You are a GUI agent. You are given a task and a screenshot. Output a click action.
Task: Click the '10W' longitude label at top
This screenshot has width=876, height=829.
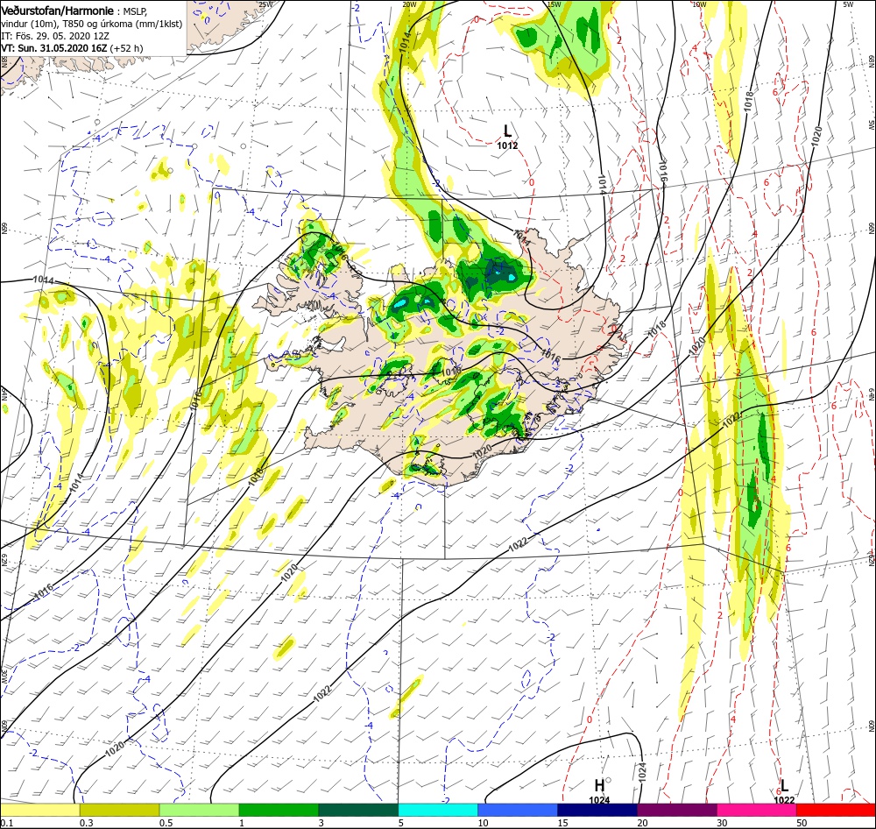(699, 4)
